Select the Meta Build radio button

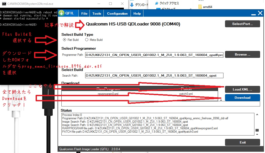click(x=87, y=40)
